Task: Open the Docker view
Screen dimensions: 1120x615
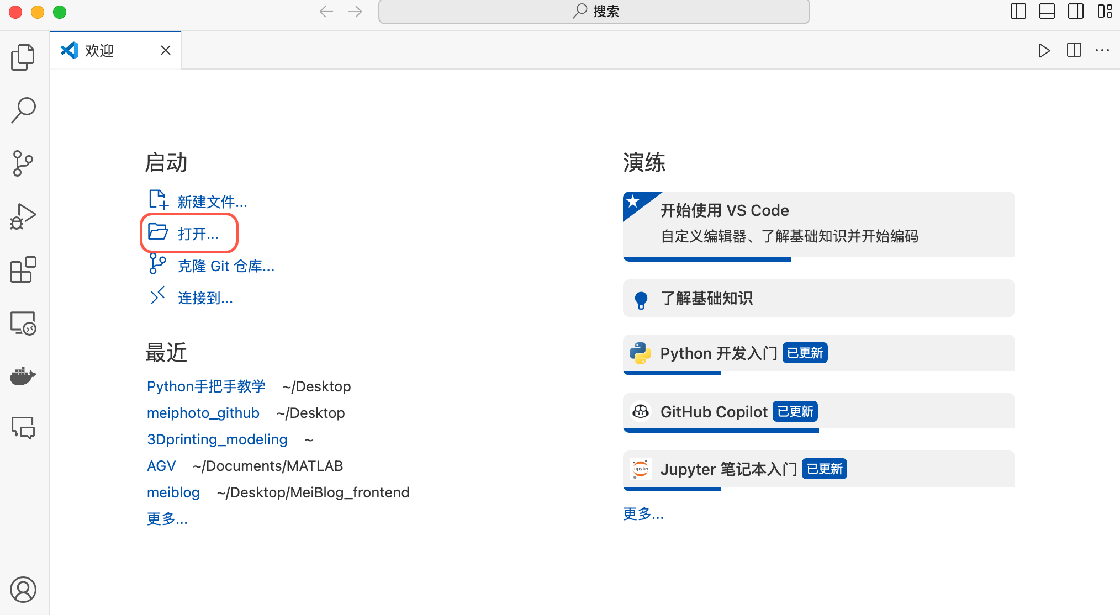Action: [23, 376]
